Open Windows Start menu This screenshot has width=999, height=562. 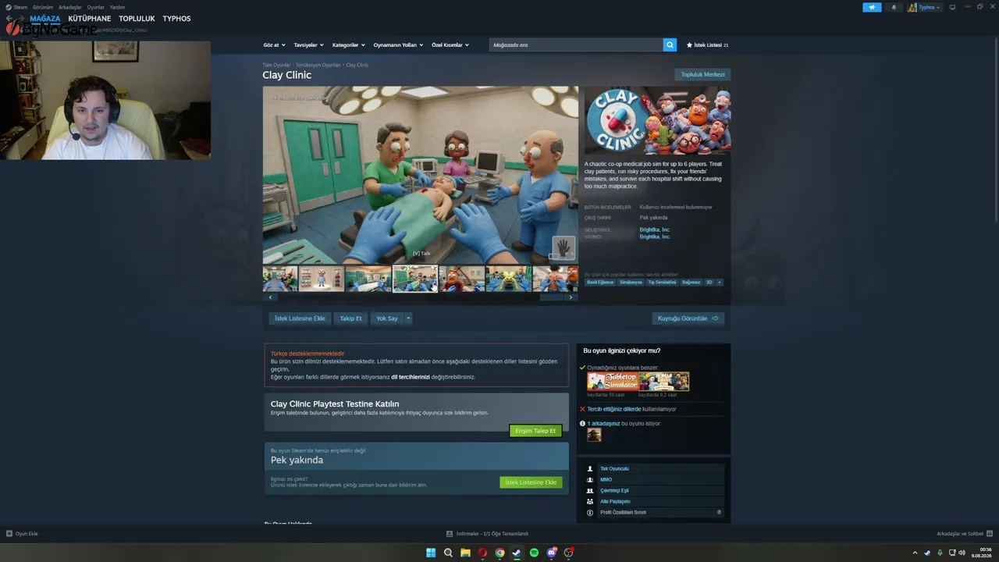[x=431, y=553]
